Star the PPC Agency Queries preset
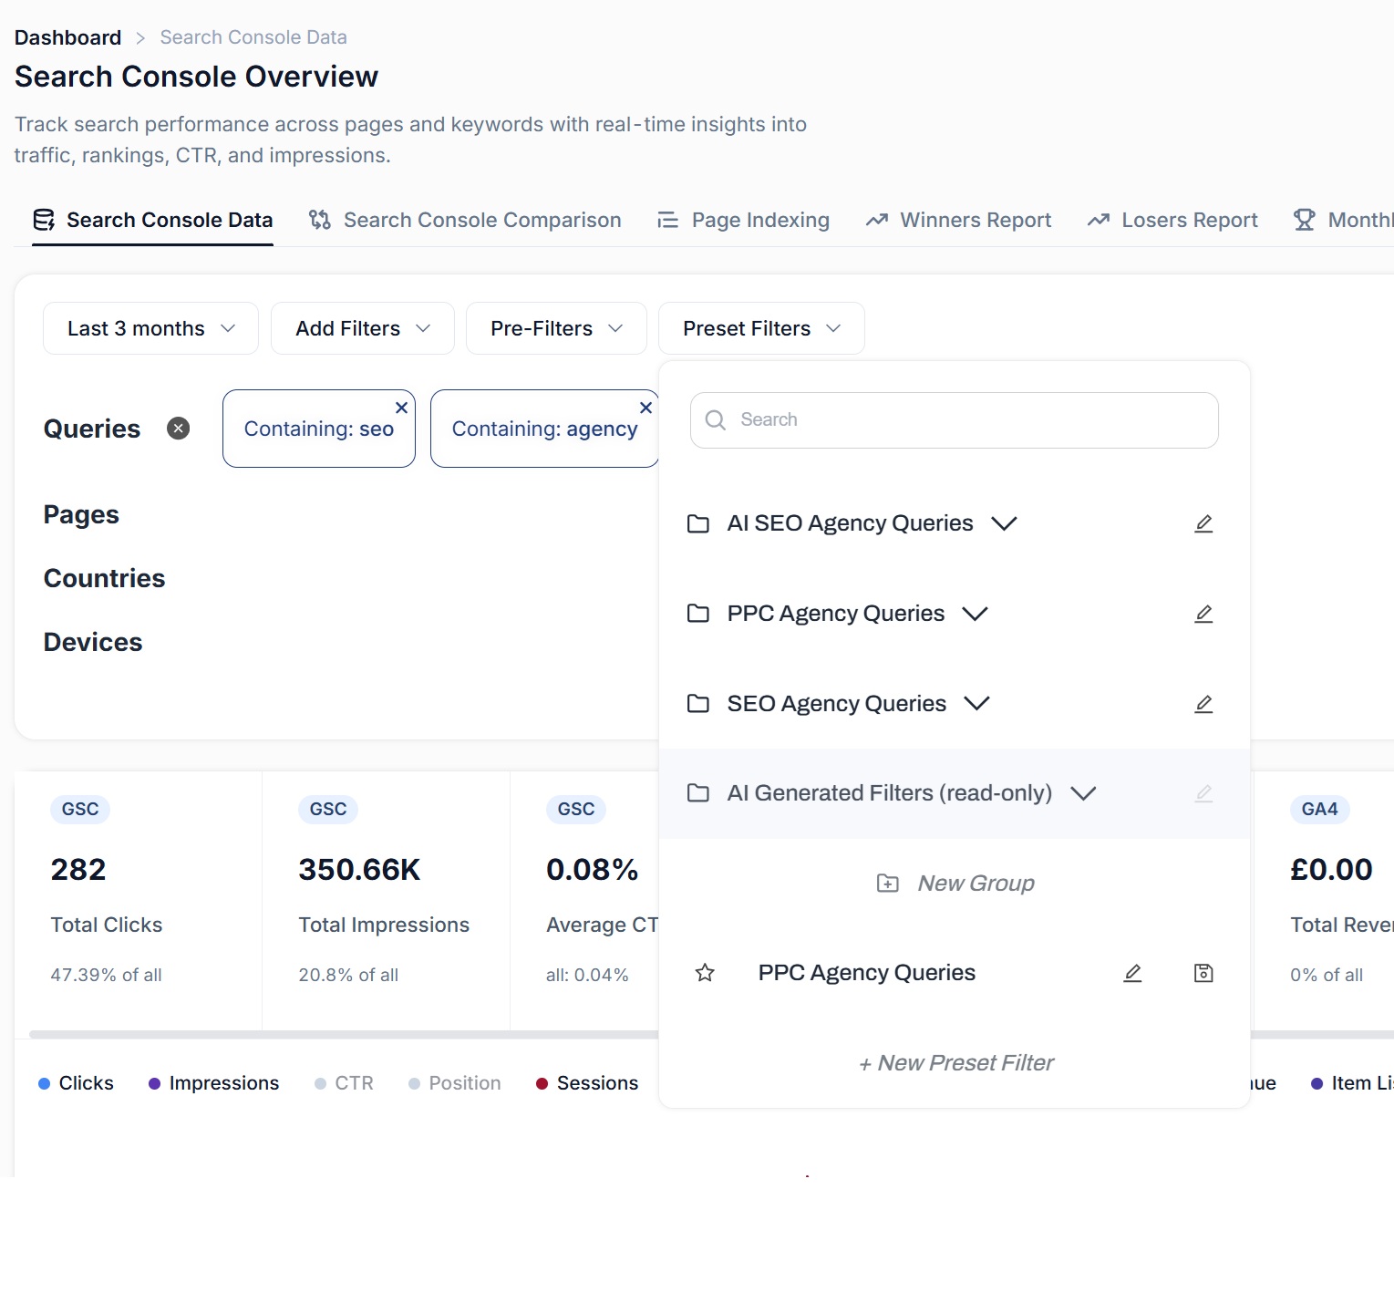The image size is (1394, 1313). click(x=705, y=973)
